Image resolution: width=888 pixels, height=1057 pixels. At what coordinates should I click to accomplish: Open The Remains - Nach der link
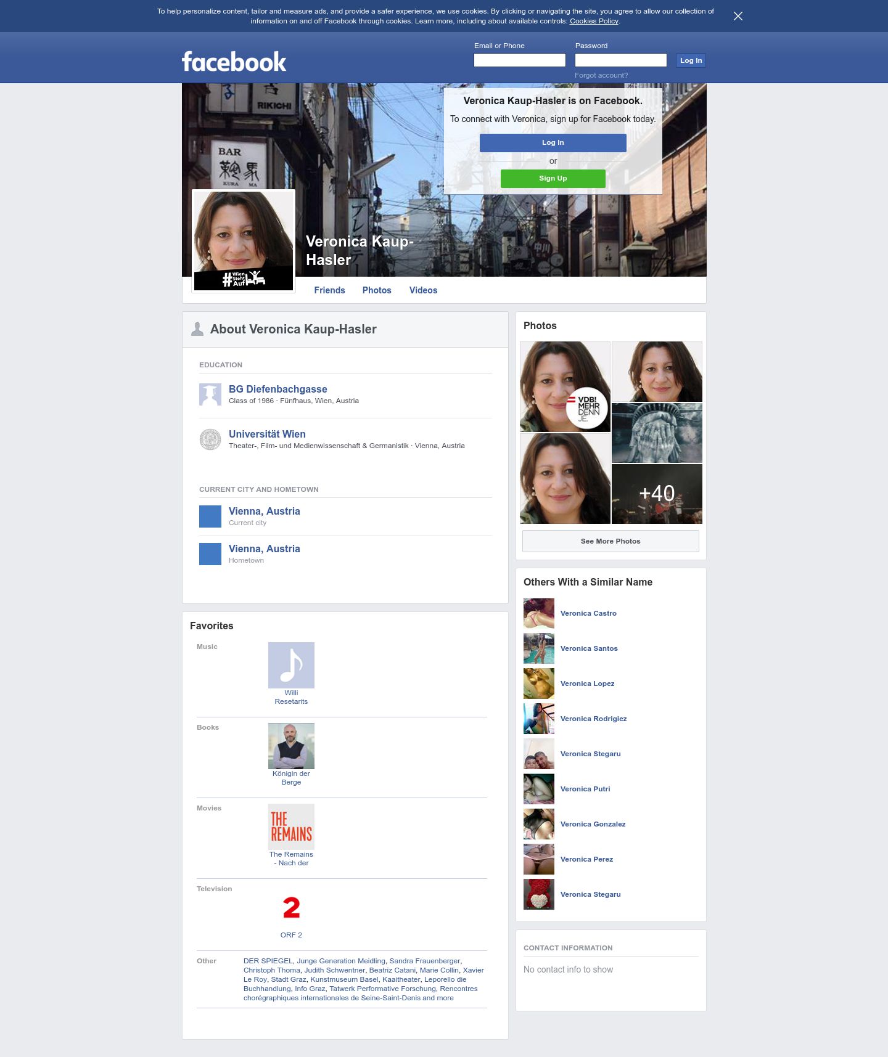[291, 859]
